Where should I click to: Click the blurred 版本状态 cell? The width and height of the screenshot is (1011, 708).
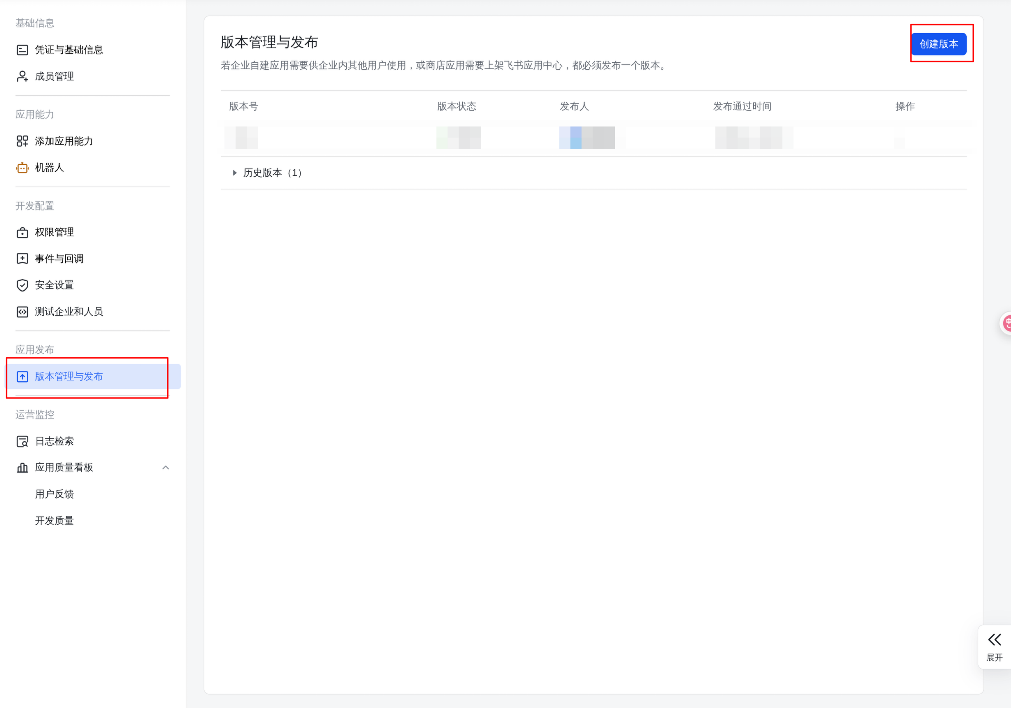click(x=459, y=138)
